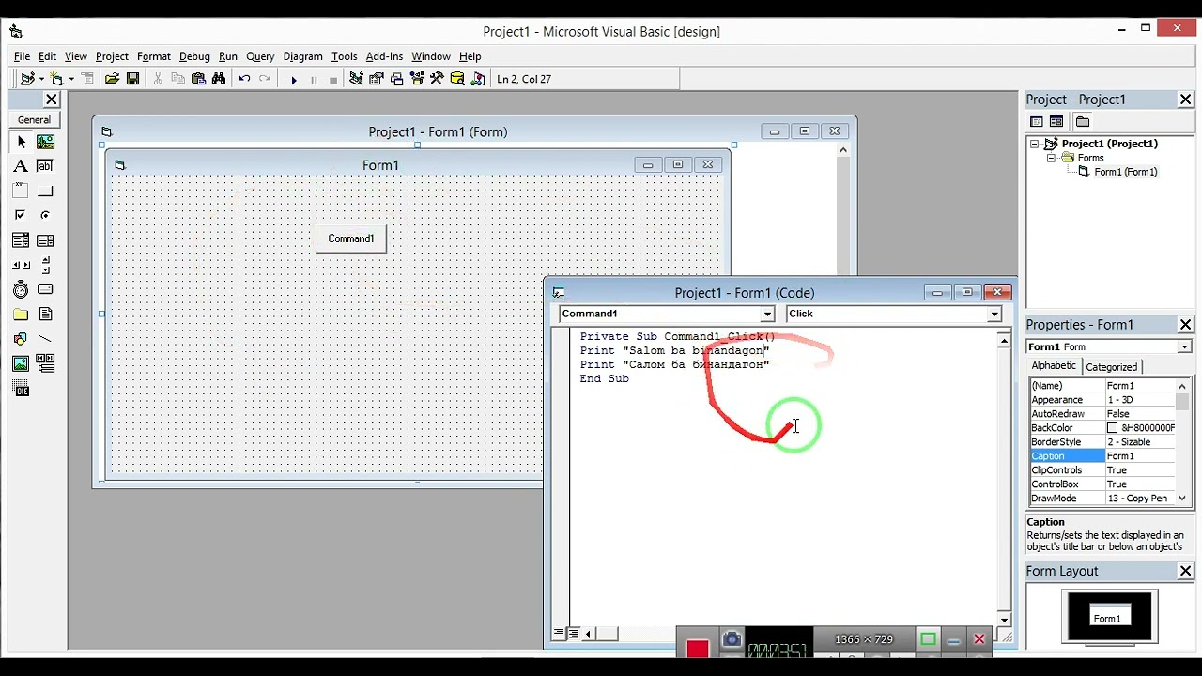1202x676 pixels.
Task: Collapse the Project1 (Project1) tree node
Action: click(1035, 144)
